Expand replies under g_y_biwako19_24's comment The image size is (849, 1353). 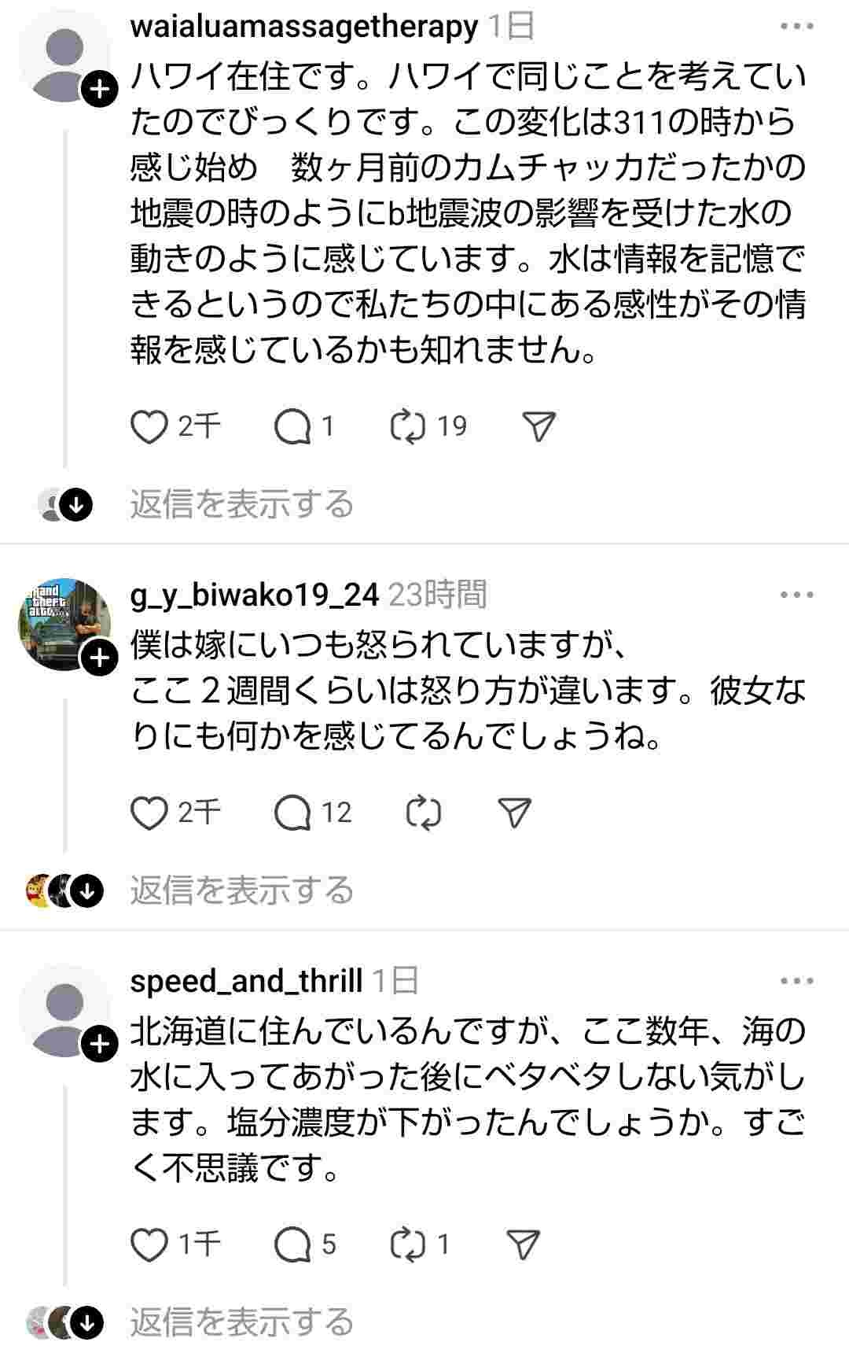tap(241, 890)
